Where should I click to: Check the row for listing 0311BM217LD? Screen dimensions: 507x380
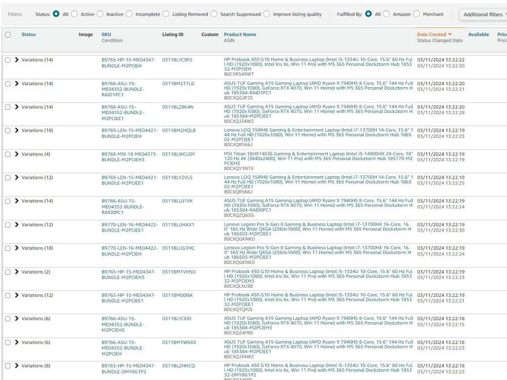point(8,84)
